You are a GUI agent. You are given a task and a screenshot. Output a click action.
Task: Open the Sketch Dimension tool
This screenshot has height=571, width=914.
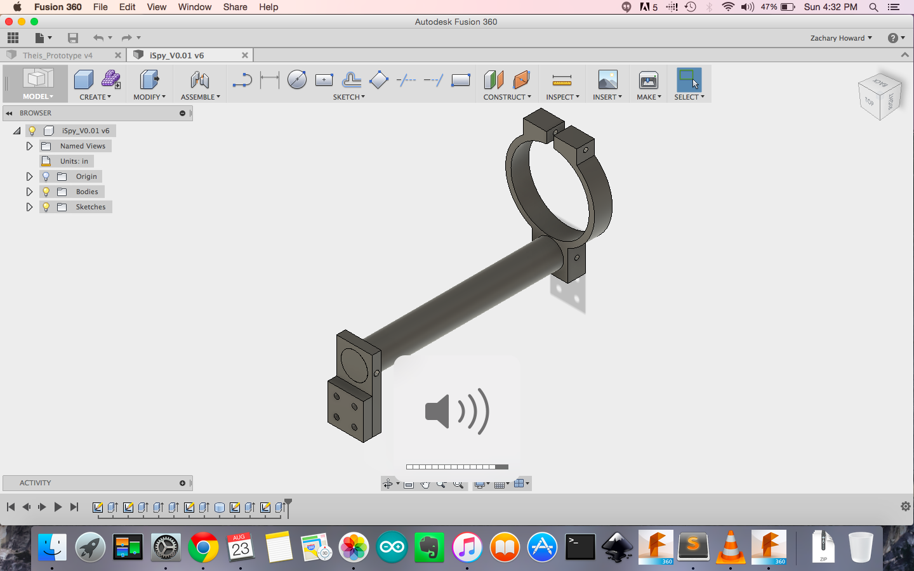point(269,80)
